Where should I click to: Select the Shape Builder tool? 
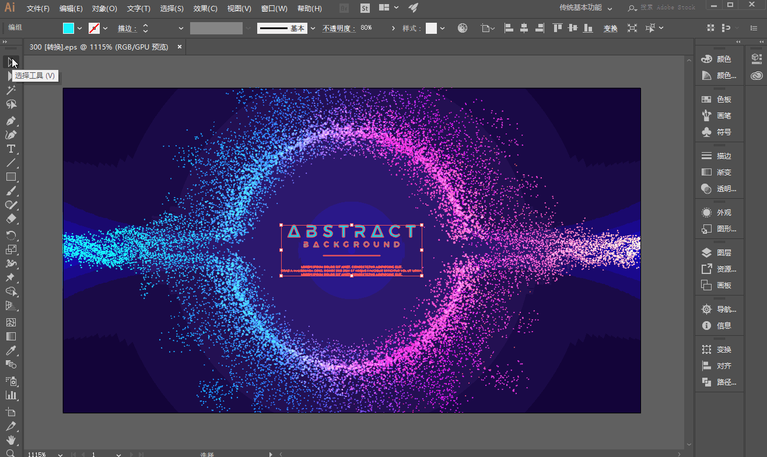pyautogui.click(x=11, y=291)
